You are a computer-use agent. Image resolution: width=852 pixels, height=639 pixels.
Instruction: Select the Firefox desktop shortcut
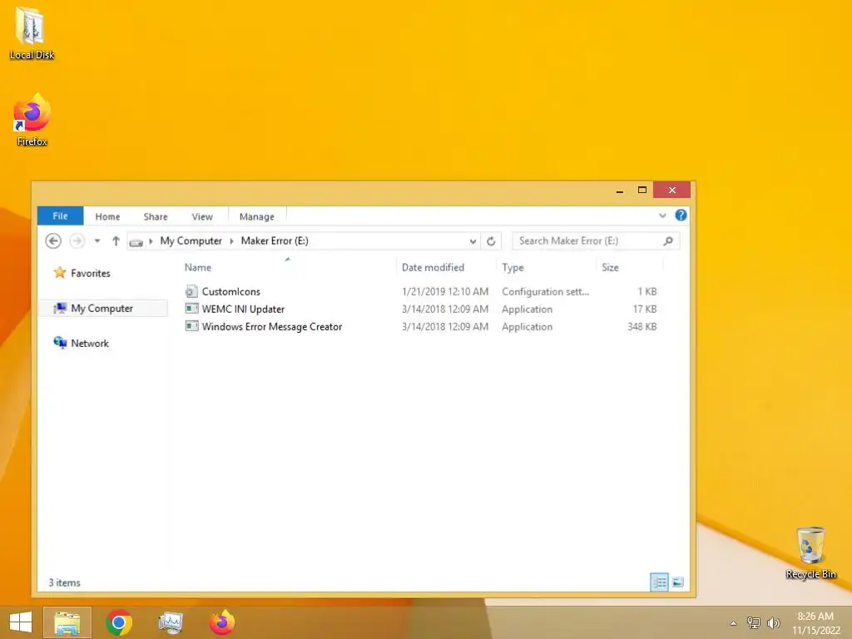[x=32, y=120]
